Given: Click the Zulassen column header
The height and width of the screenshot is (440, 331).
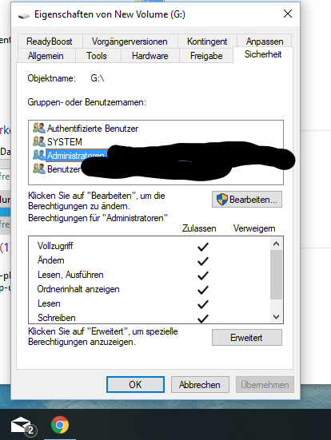Looking at the screenshot, I should 199,228.
